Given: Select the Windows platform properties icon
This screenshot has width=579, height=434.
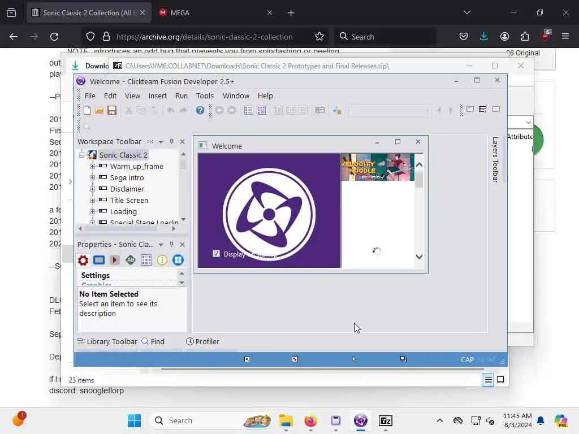Looking at the screenshot, I should click(178, 260).
